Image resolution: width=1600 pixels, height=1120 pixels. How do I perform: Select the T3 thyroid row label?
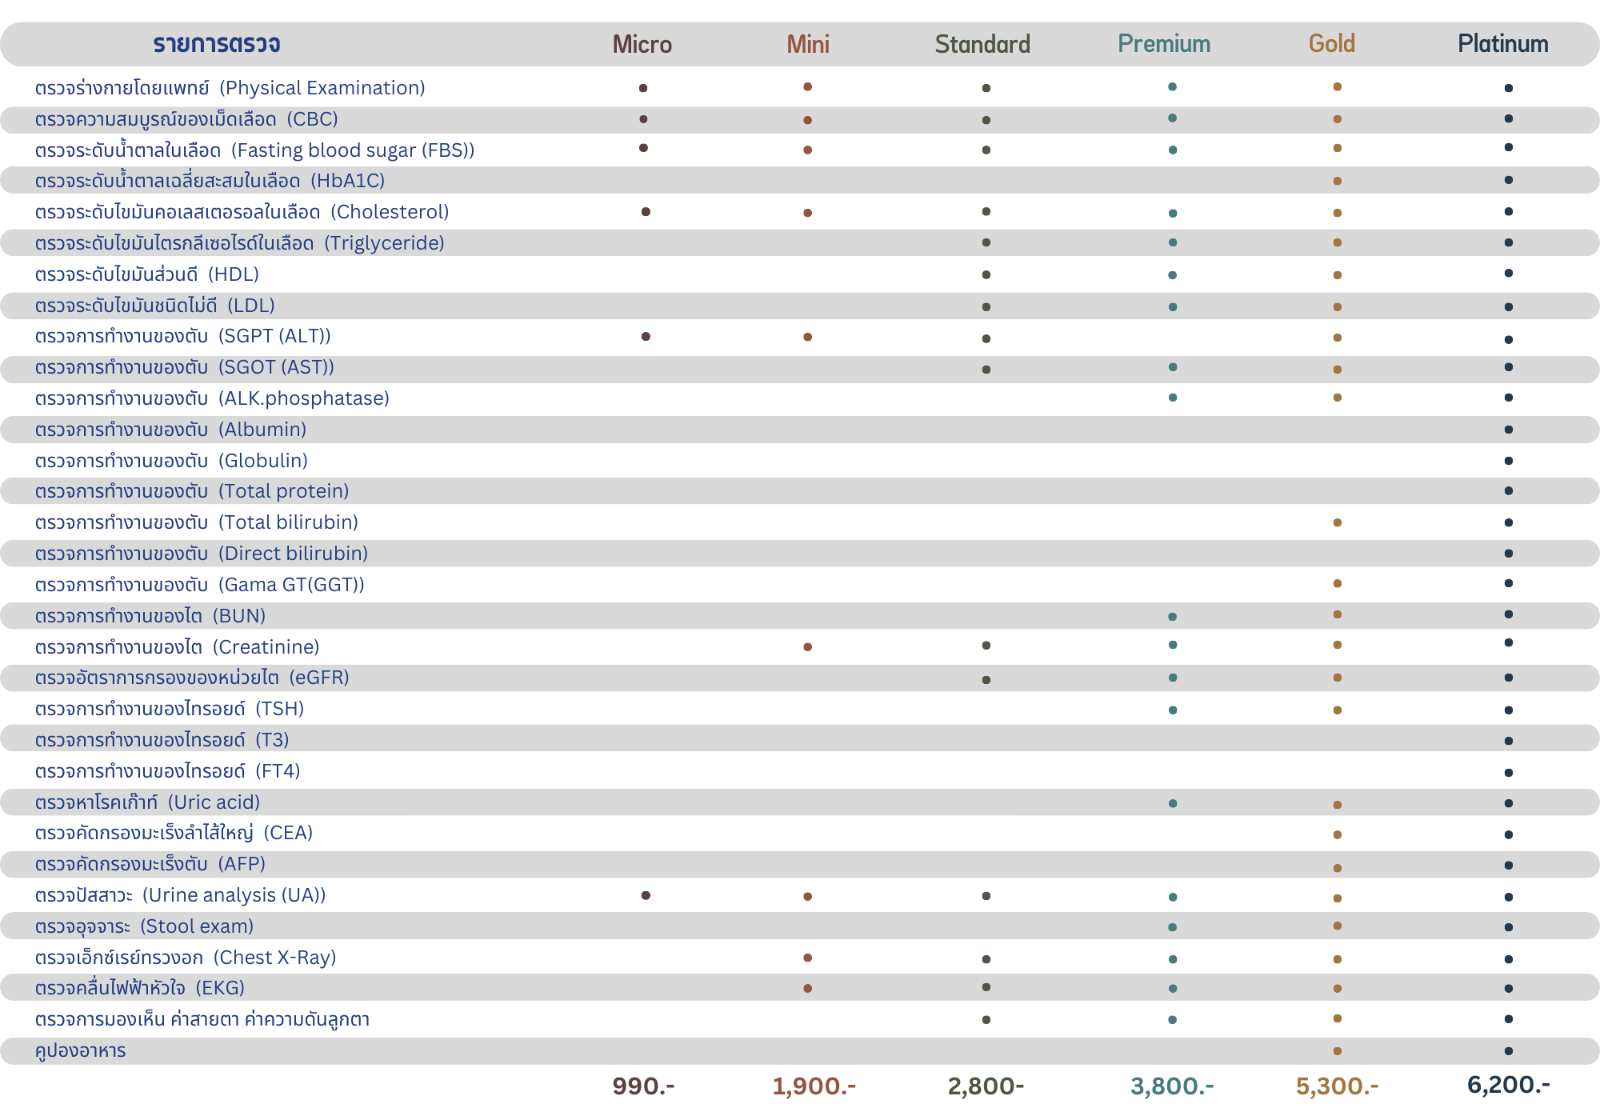(x=162, y=740)
